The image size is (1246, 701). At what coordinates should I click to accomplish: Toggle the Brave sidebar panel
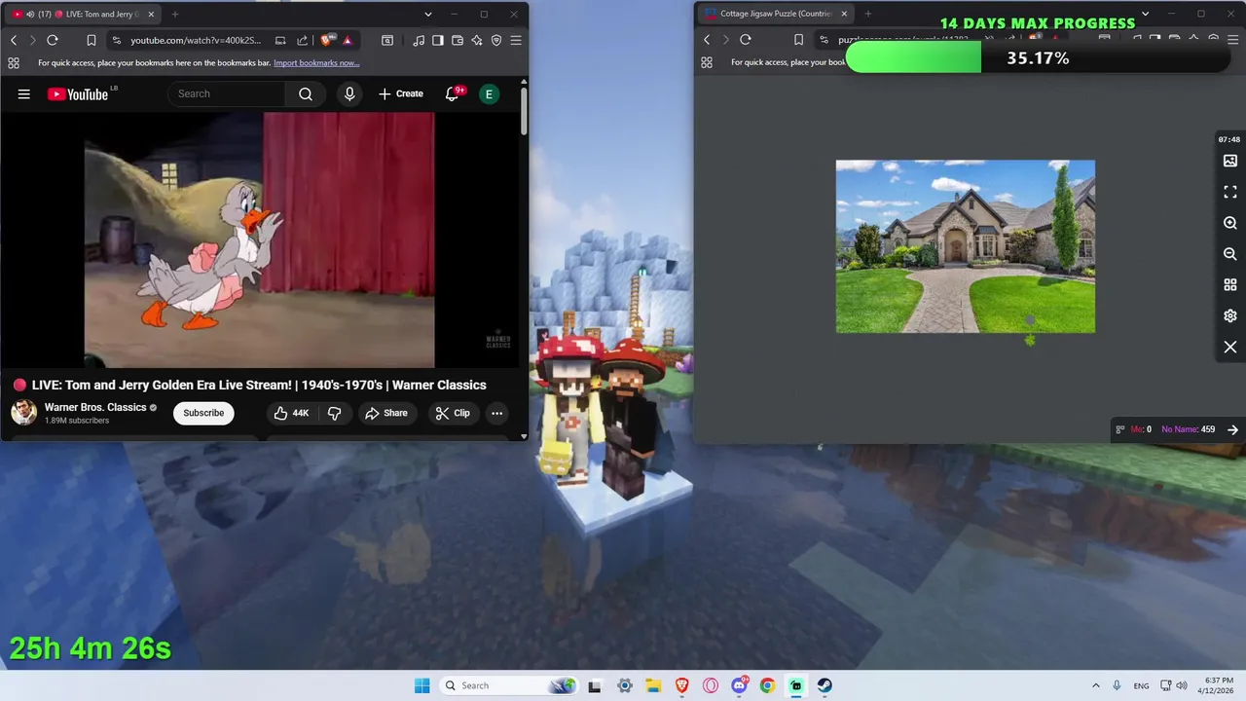point(438,40)
